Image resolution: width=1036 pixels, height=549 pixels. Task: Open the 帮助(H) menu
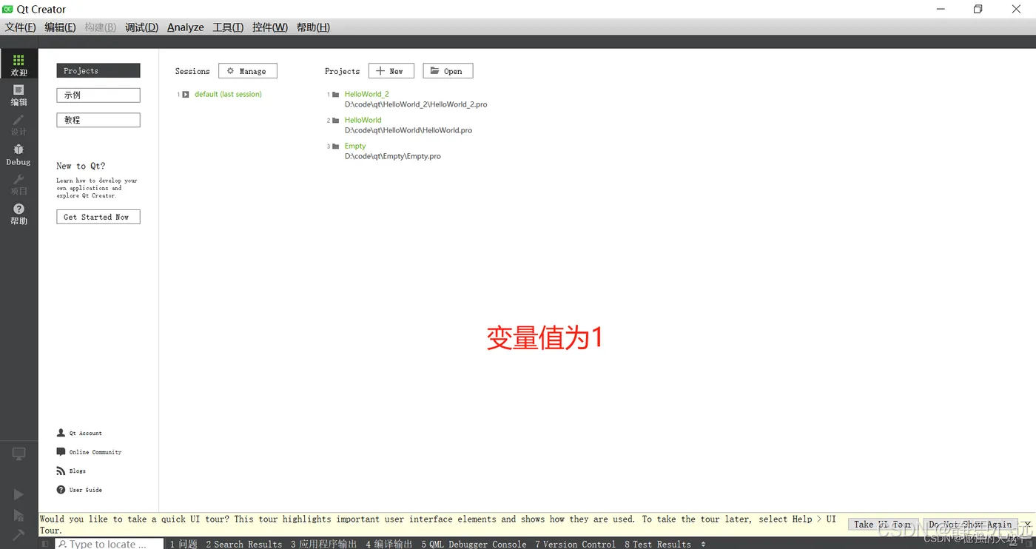[313, 27]
